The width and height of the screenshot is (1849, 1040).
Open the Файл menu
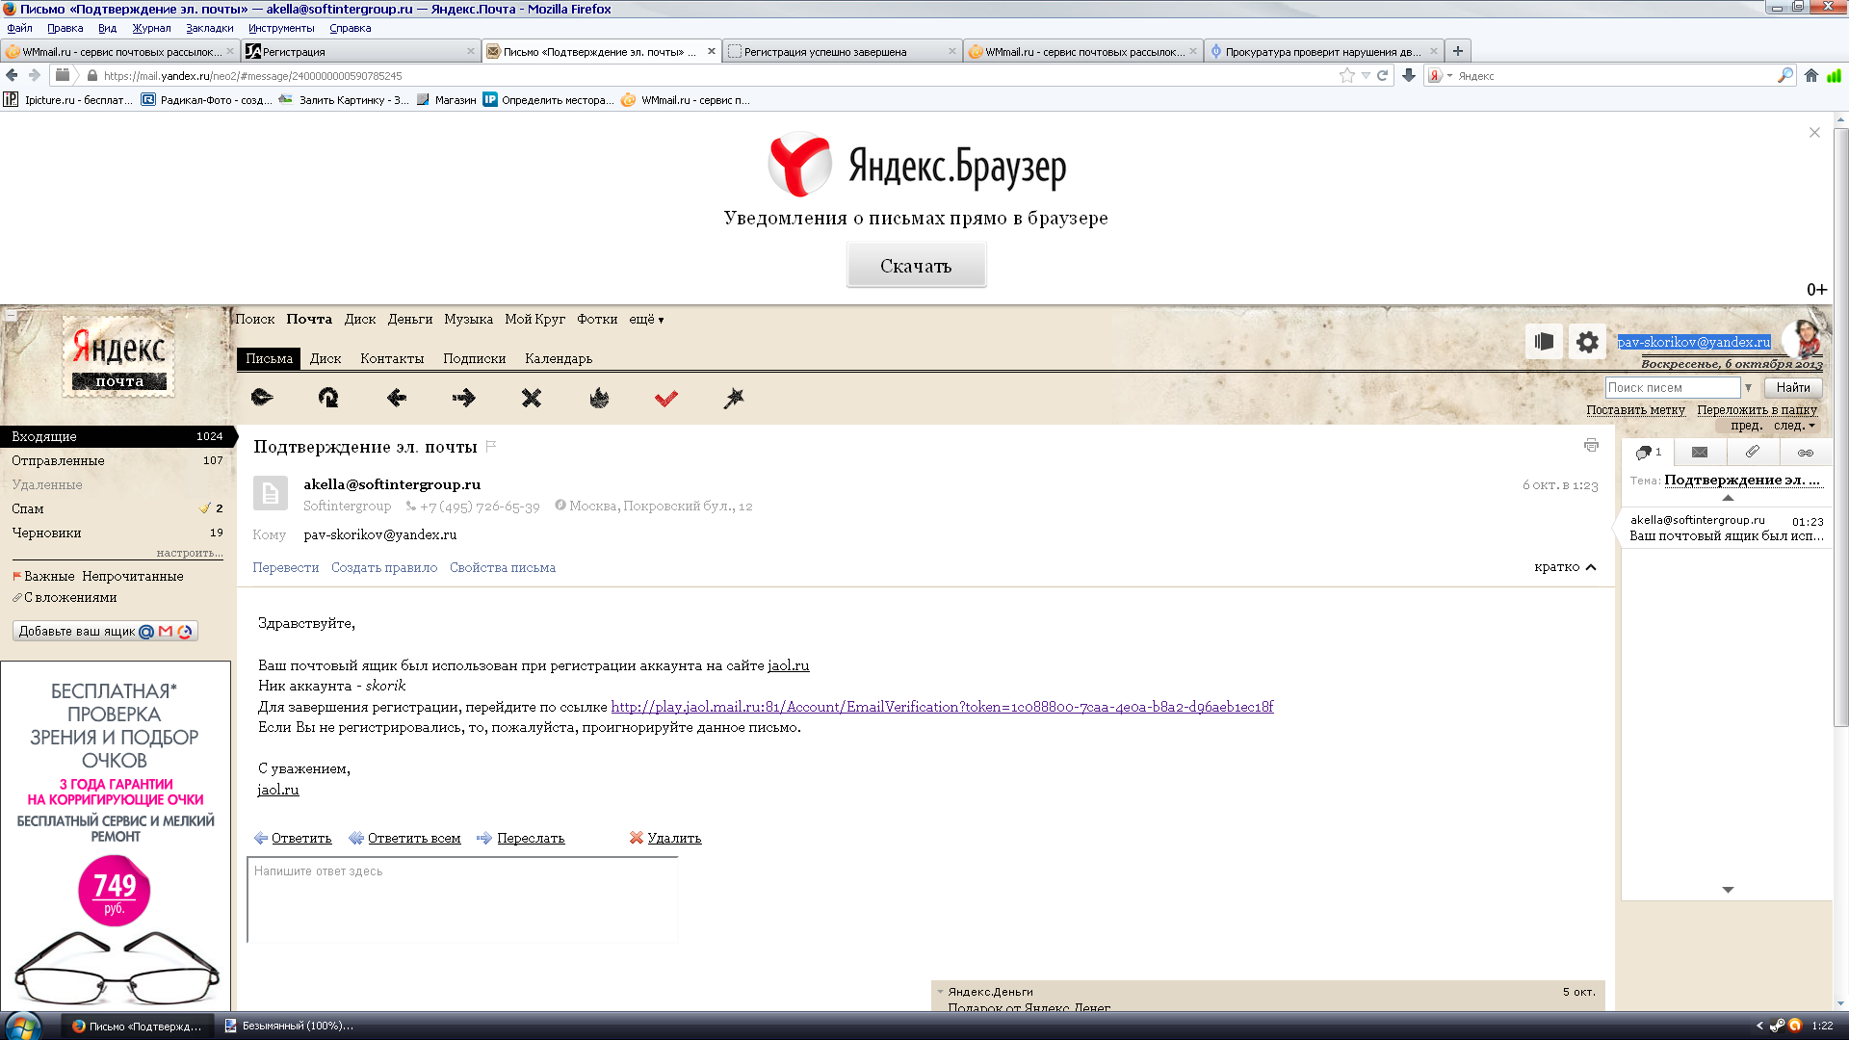click(x=19, y=28)
